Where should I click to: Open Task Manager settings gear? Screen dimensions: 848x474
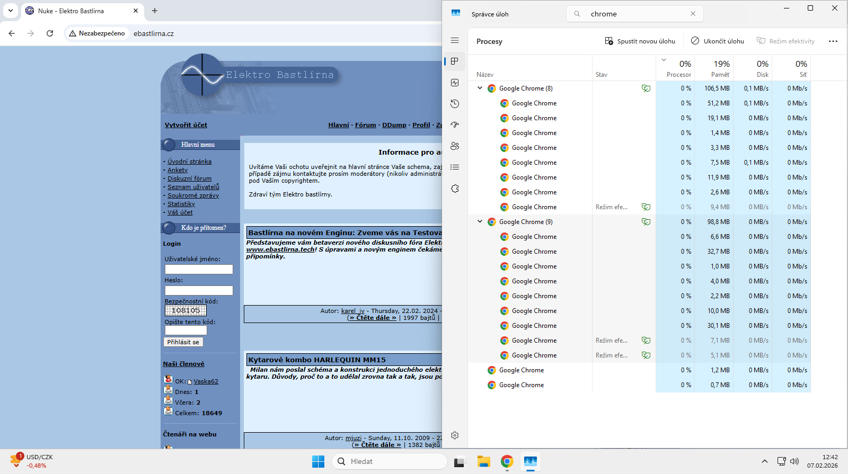point(455,435)
